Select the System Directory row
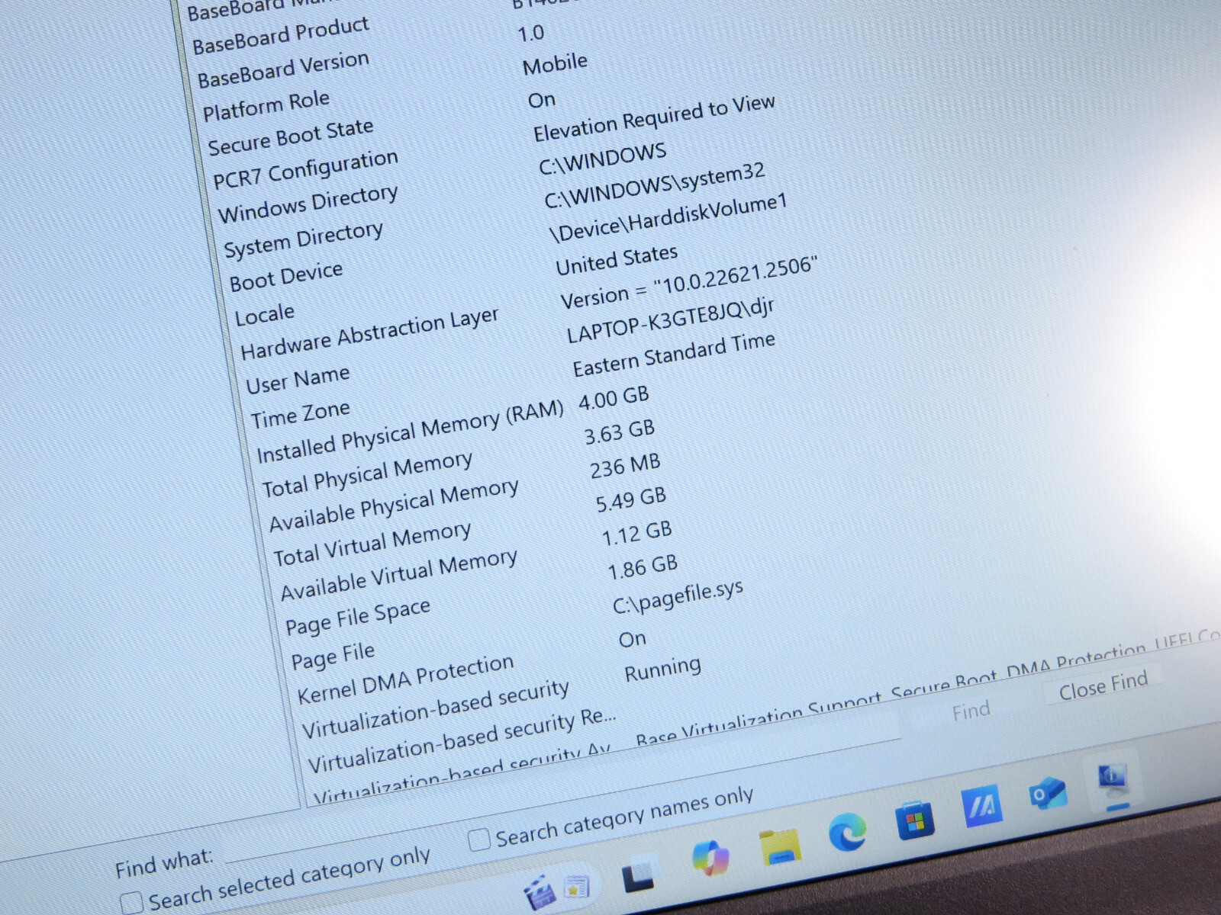This screenshot has height=915, width=1221. (303, 239)
